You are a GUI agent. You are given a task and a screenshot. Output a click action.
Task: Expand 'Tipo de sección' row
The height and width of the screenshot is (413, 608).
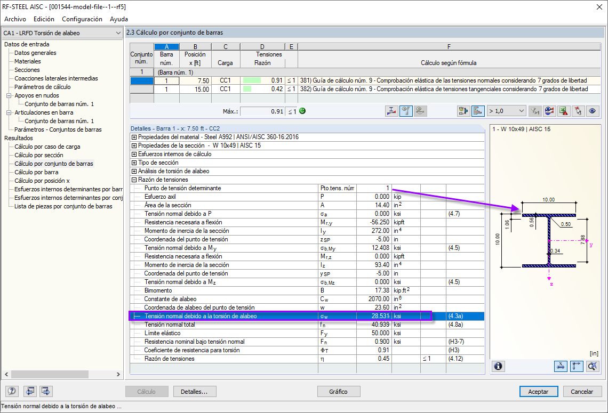tap(134, 163)
